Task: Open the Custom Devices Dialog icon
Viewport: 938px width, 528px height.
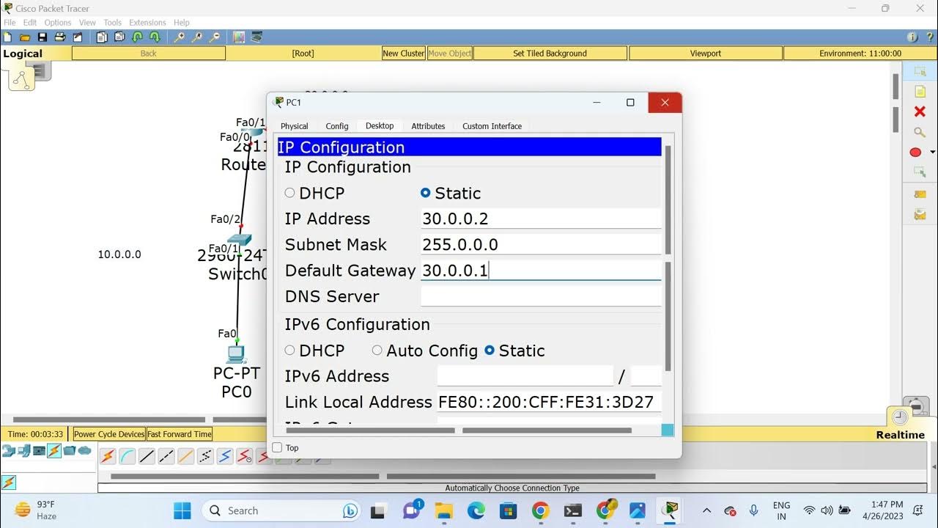Action: (x=257, y=37)
